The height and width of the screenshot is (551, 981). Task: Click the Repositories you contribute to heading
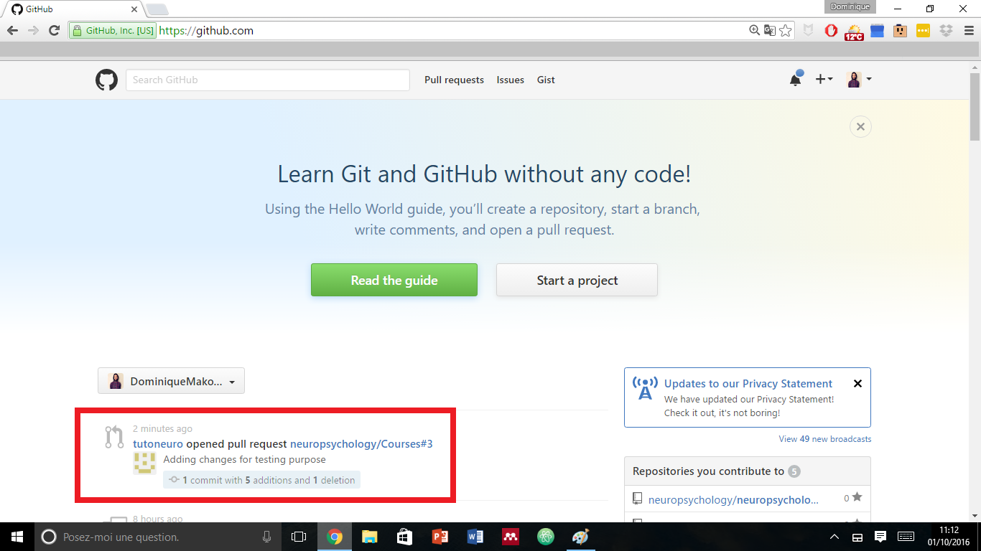tap(708, 471)
